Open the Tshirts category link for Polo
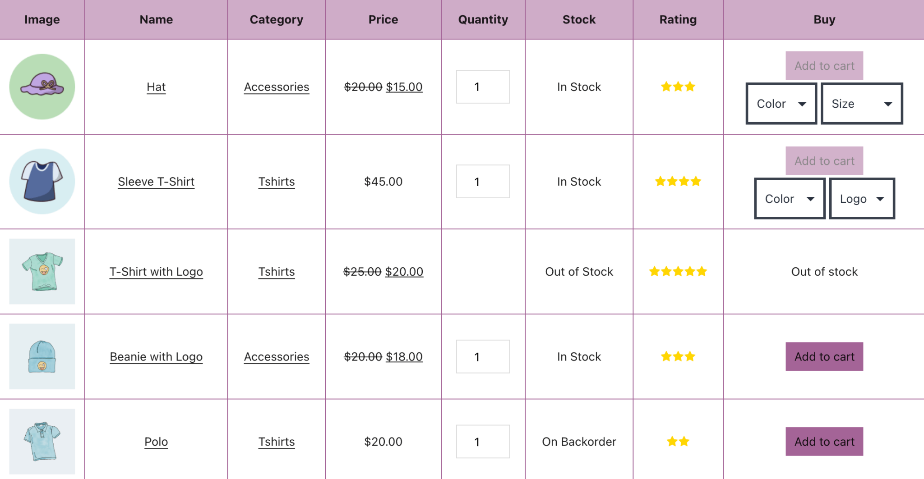 tap(277, 442)
